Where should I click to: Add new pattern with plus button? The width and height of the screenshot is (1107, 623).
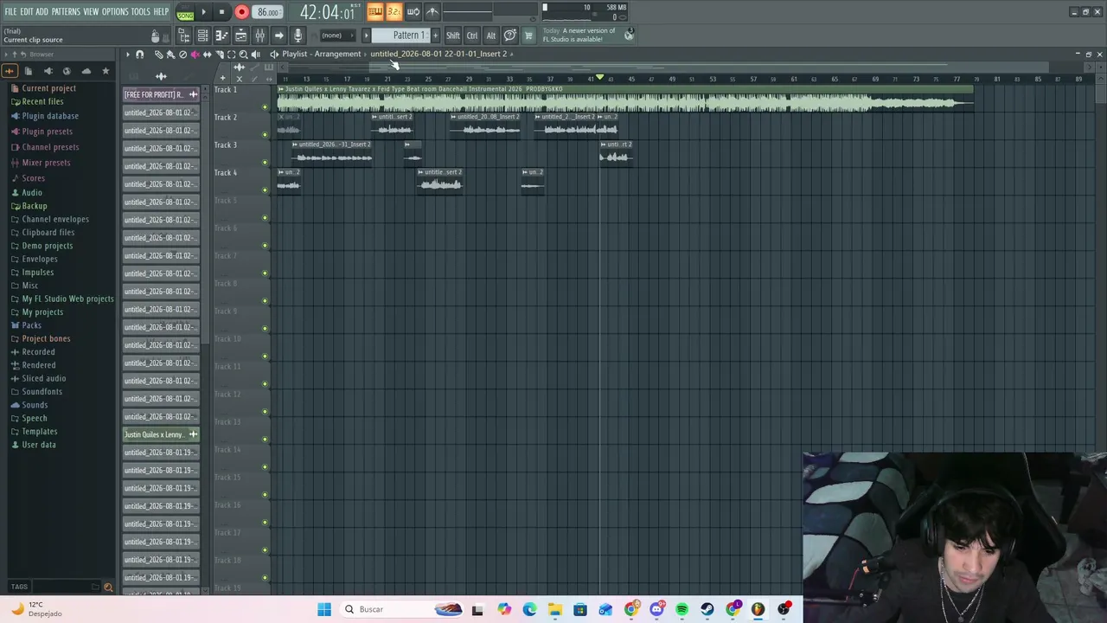(x=435, y=35)
